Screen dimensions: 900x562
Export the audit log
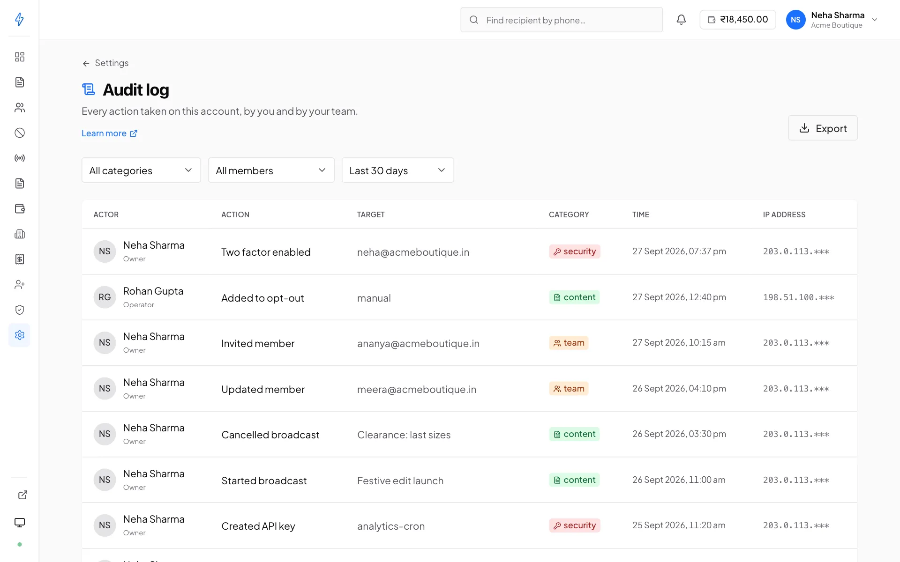pos(823,128)
